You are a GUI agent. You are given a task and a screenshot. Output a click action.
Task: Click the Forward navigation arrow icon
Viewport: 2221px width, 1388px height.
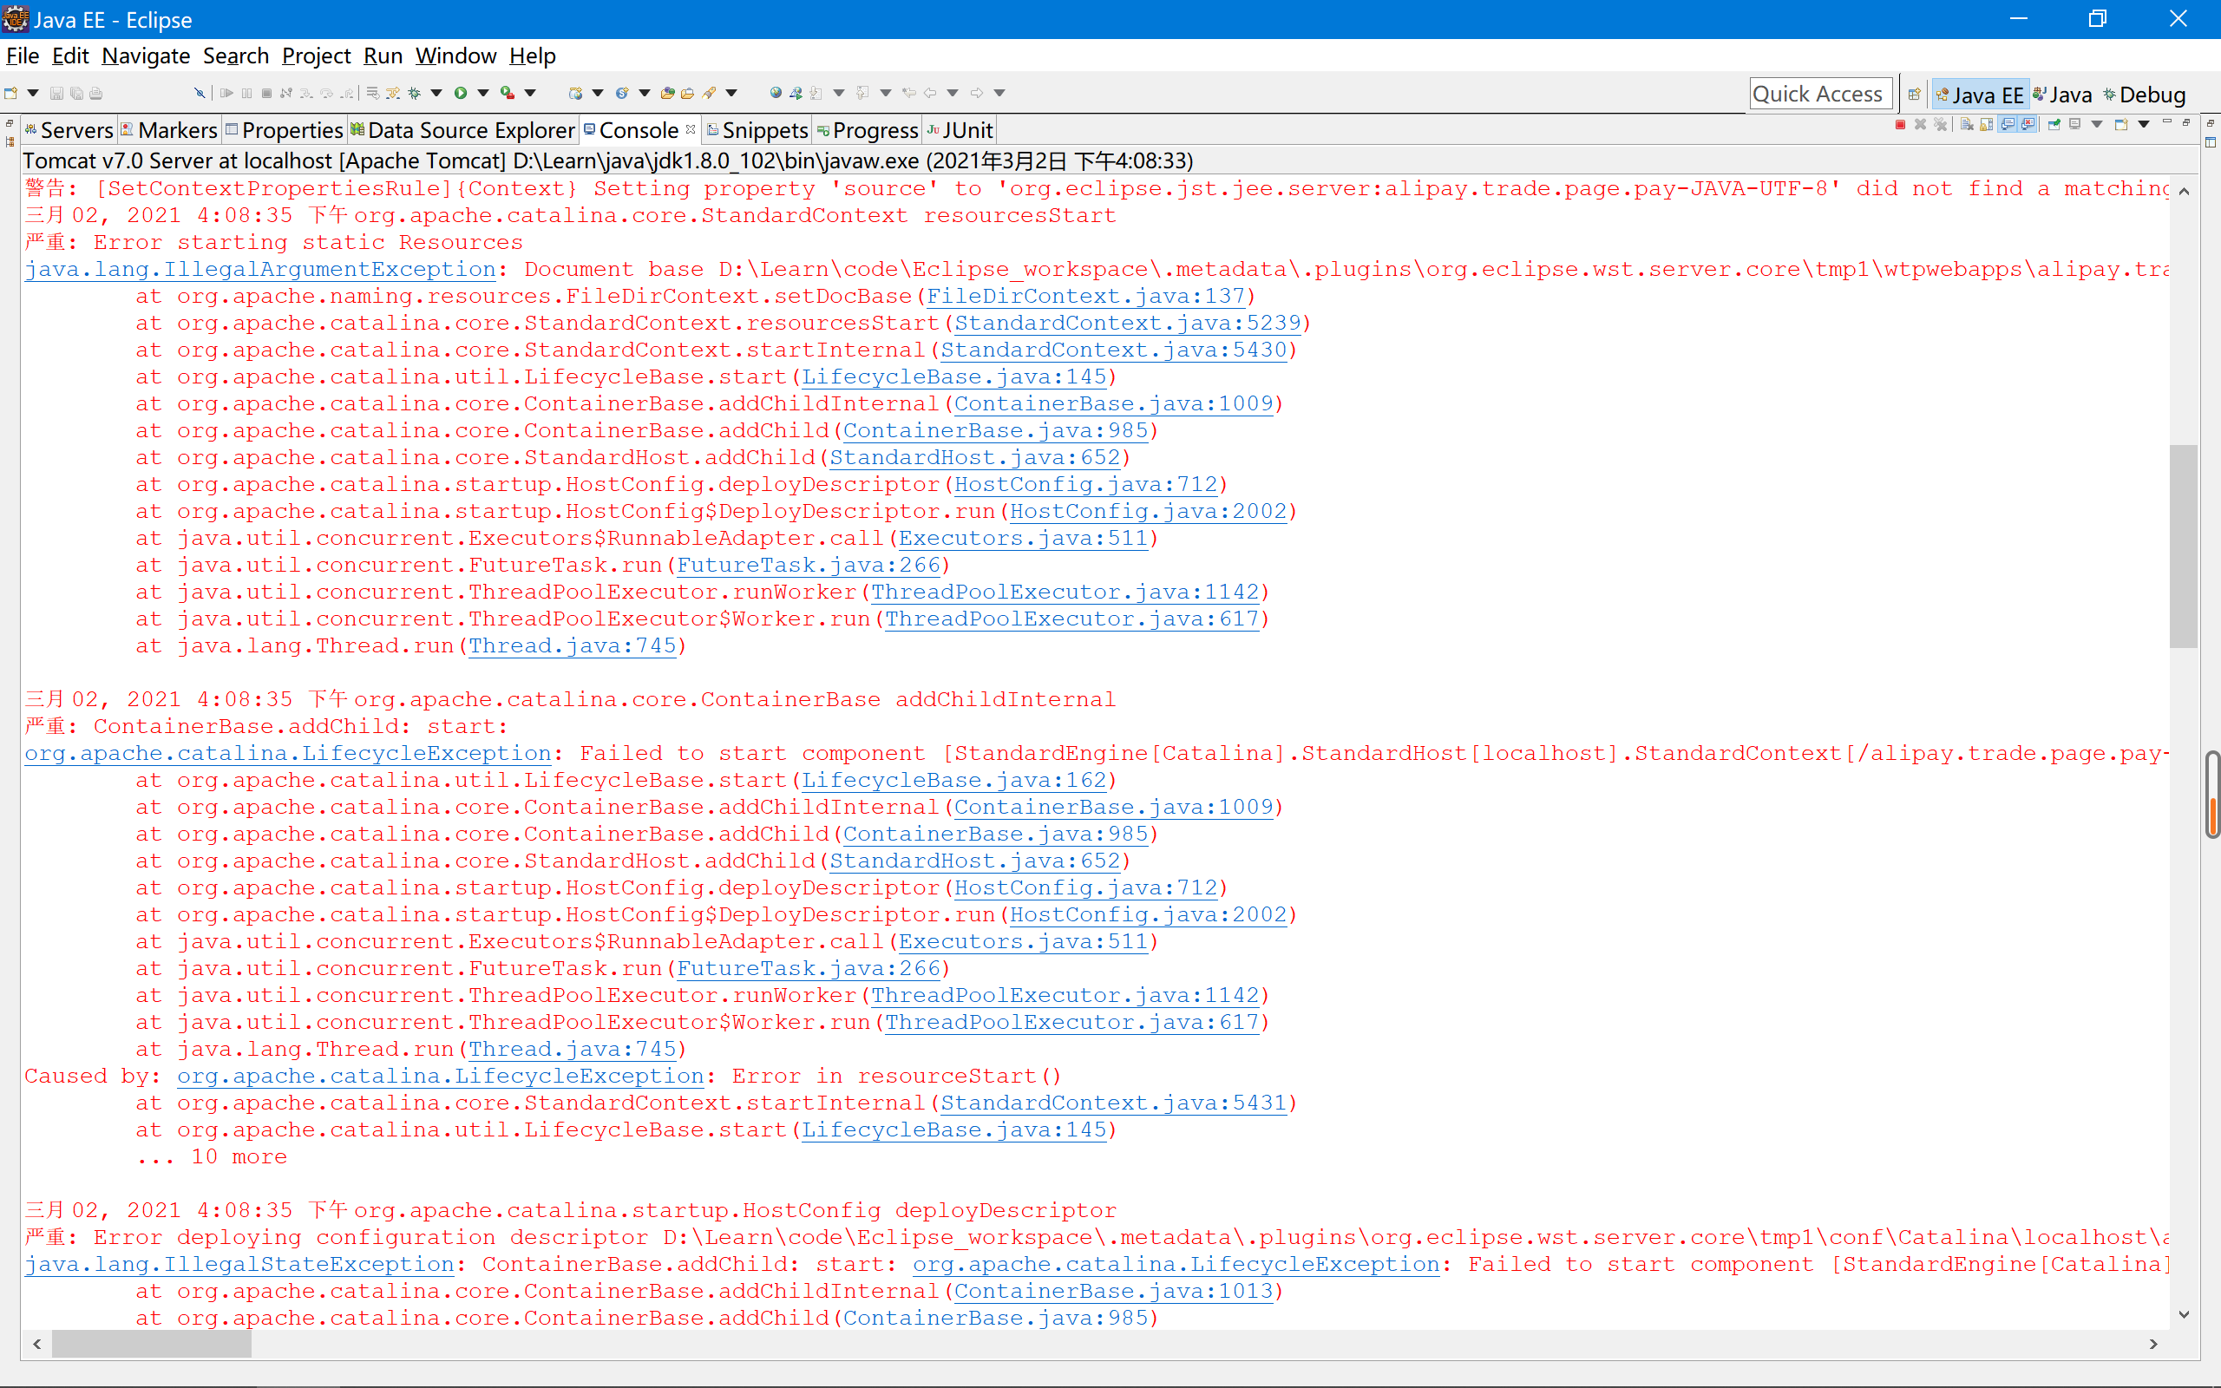(x=977, y=94)
